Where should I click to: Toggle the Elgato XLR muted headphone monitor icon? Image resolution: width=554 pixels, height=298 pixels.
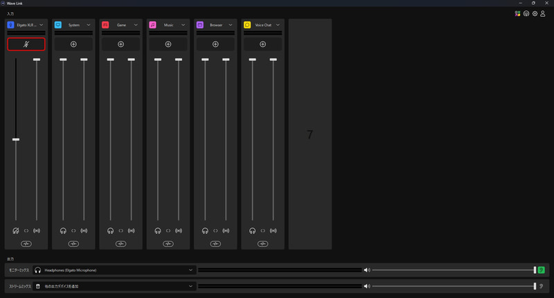pos(16,231)
